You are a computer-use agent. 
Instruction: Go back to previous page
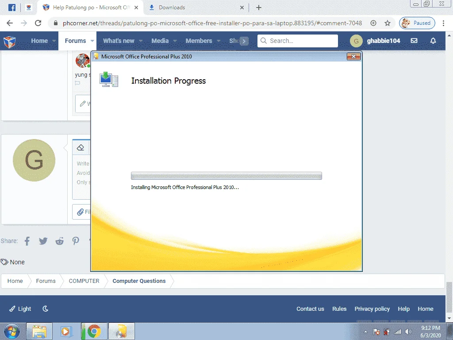click(x=10, y=23)
